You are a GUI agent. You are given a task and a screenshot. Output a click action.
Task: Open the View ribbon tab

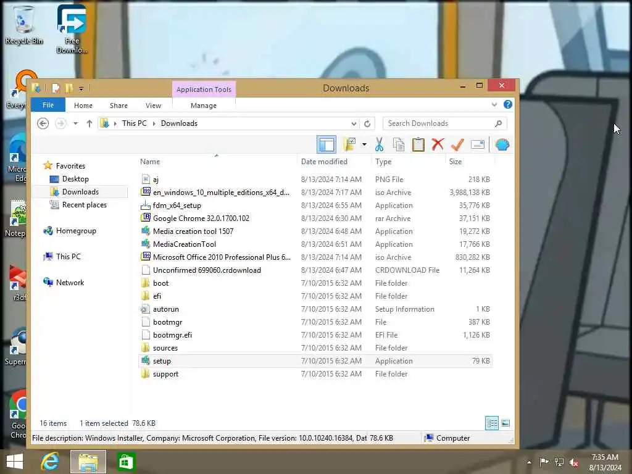click(x=153, y=105)
